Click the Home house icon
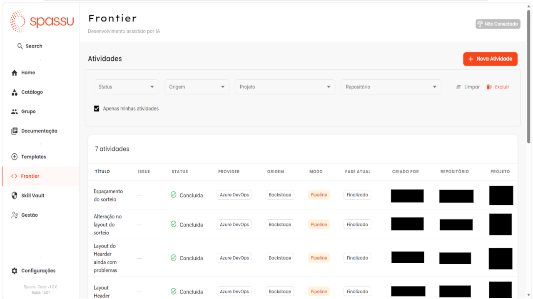533x299 pixels. click(15, 73)
